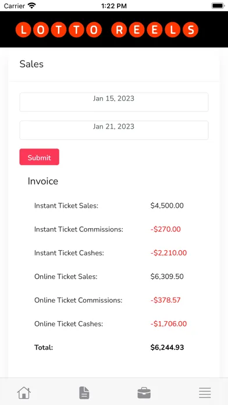This screenshot has height=405, width=228.
Task: Click the Invoice heading
Action: click(x=43, y=181)
